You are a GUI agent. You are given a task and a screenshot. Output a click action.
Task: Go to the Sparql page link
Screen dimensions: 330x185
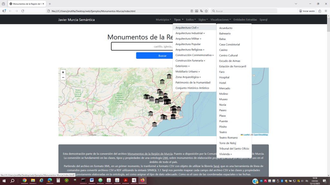click(263, 20)
